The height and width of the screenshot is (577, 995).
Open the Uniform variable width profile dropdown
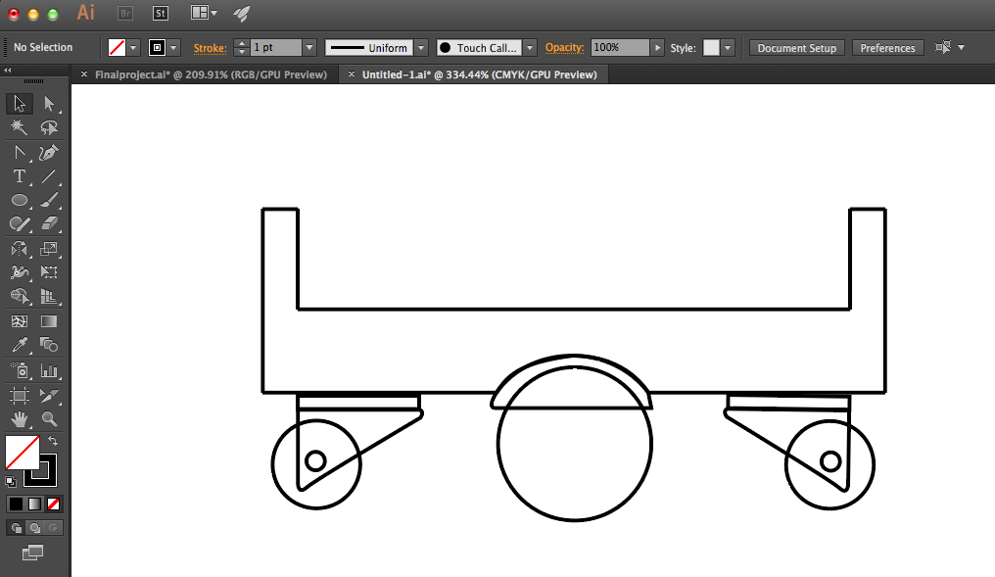point(421,48)
